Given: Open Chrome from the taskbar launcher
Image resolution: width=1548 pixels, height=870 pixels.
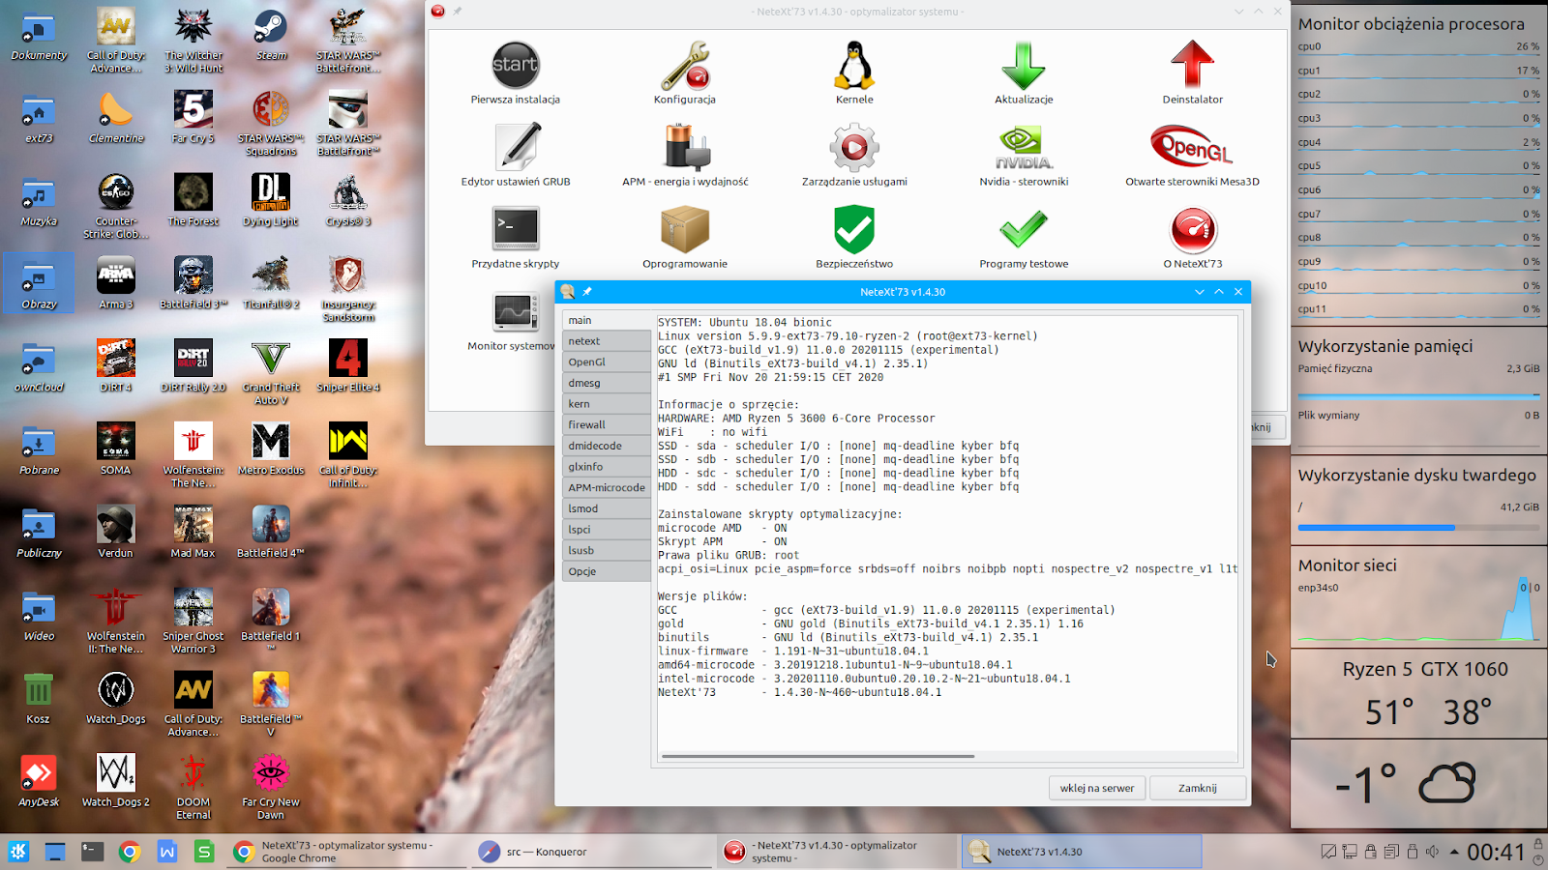Looking at the screenshot, I should click(x=130, y=852).
